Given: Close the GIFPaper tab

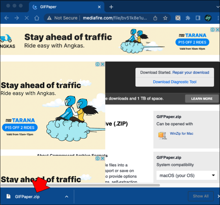Looking at the screenshot, I should [99, 7].
